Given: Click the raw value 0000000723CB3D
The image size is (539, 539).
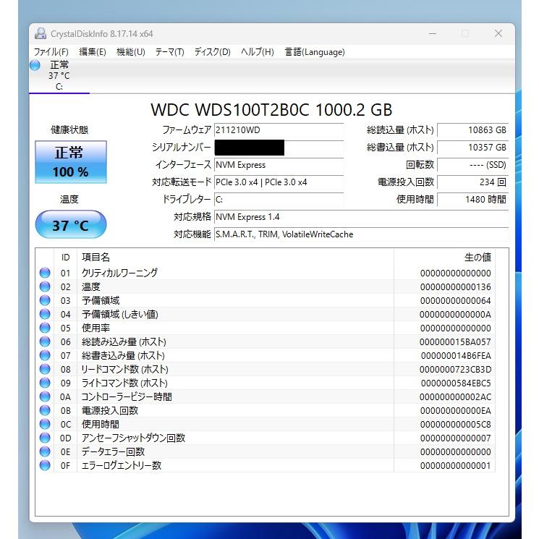Looking at the screenshot, I should click(456, 370).
